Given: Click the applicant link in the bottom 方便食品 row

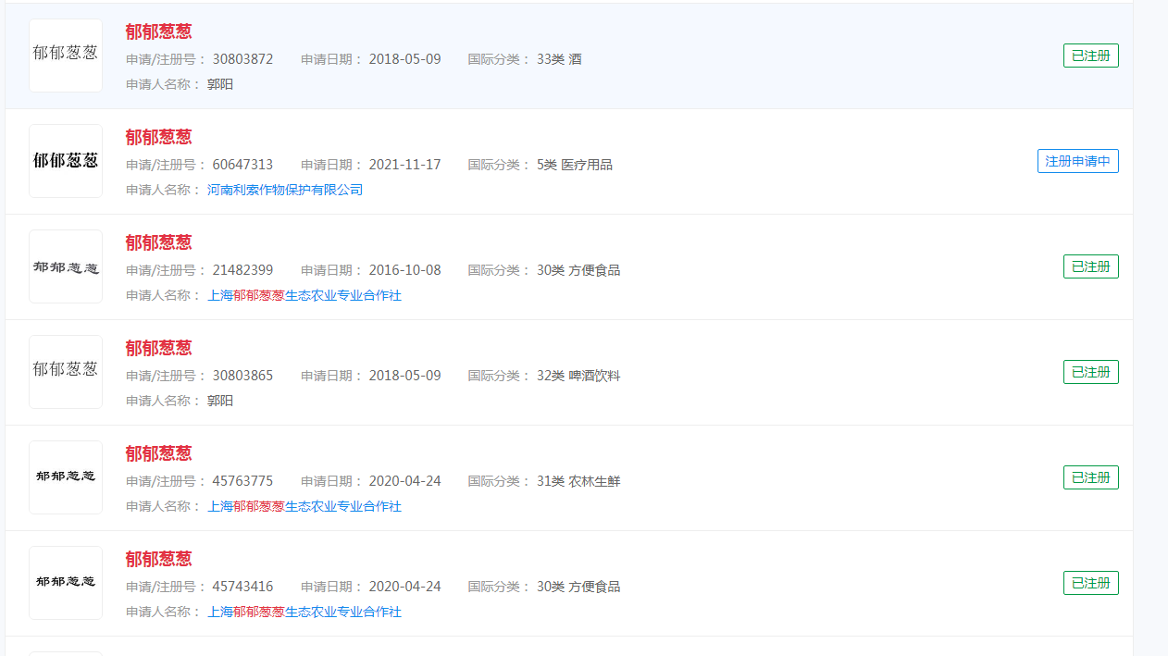Looking at the screenshot, I should click(x=304, y=612).
